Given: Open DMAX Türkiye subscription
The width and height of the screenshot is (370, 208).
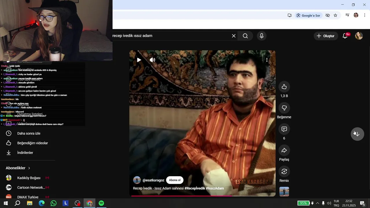Looking at the screenshot, I should click(x=27, y=197).
